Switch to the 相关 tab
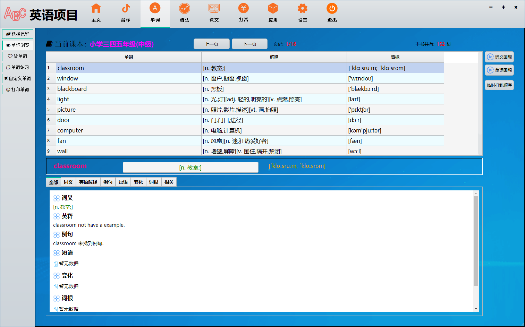This screenshot has width=525, height=327. (x=169, y=182)
